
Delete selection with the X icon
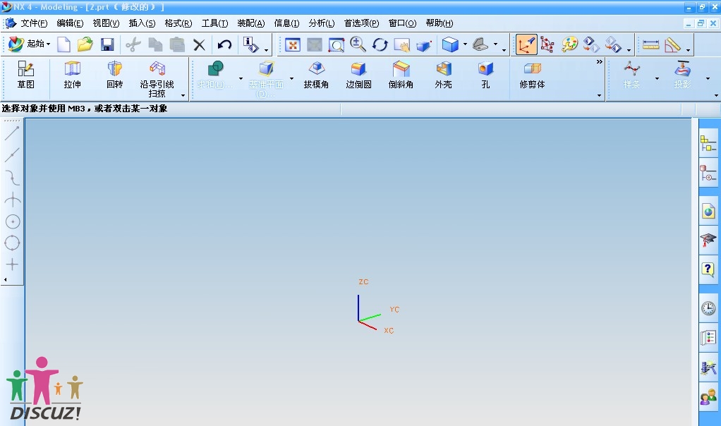coord(199,44)
